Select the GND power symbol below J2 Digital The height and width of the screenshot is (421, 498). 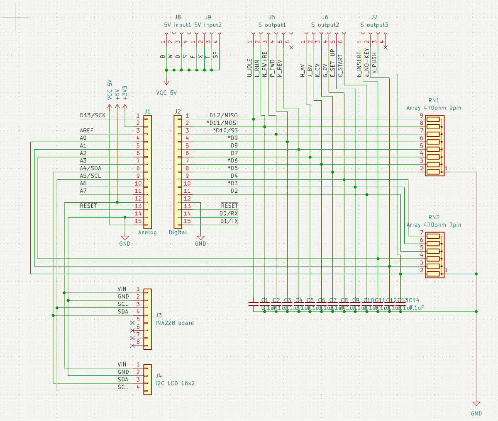(x=200, y=238)
